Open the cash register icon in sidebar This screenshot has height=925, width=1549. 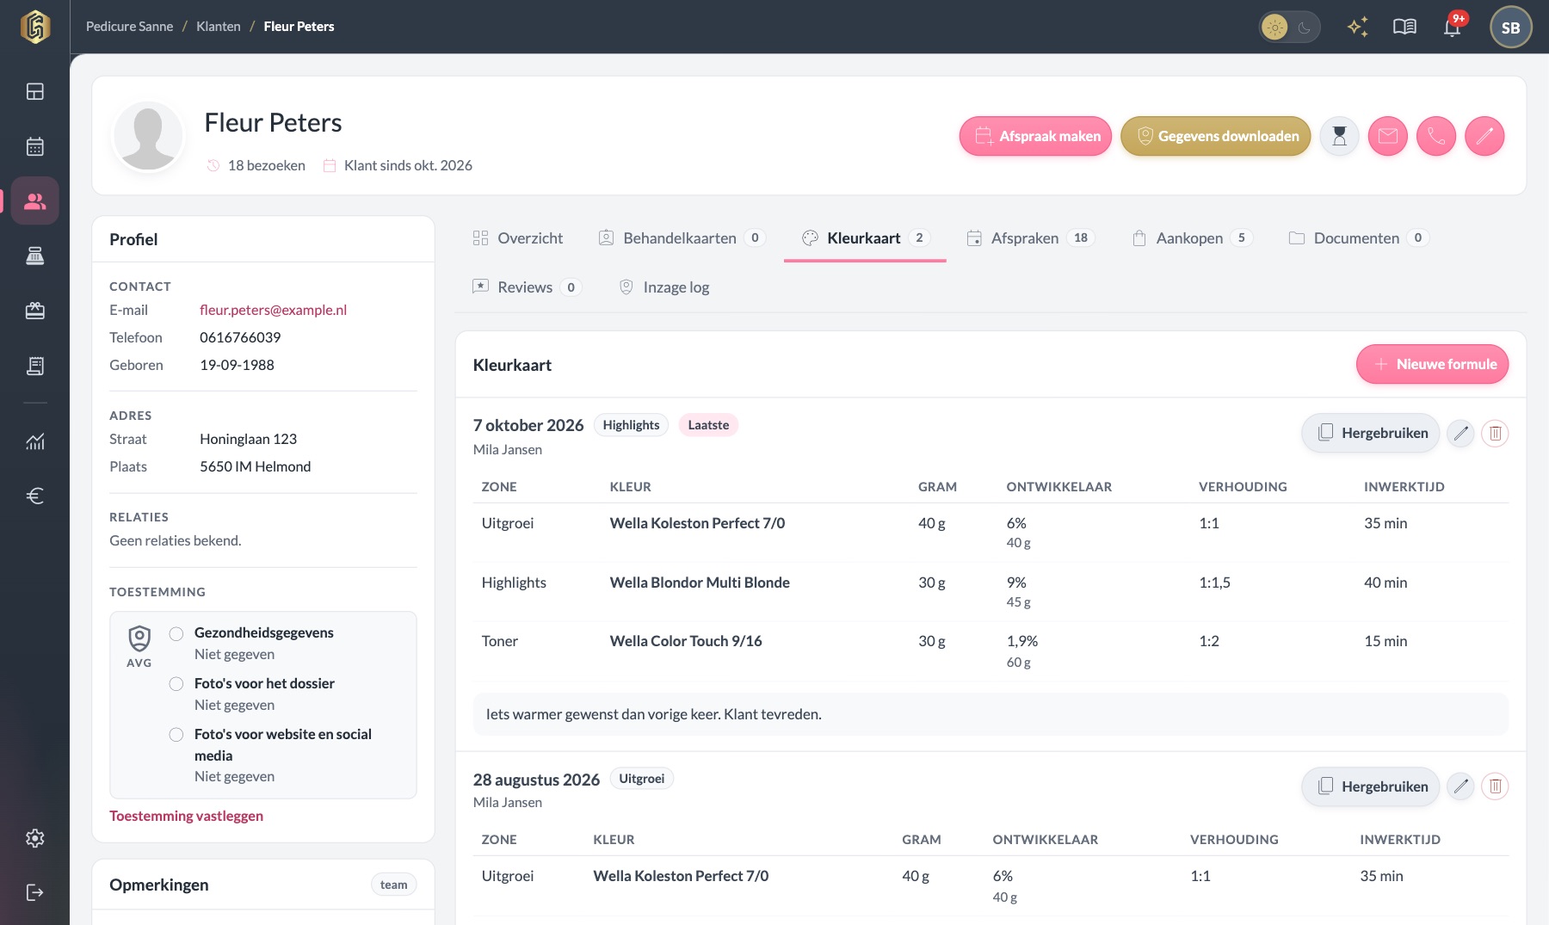tap(34, 256)
